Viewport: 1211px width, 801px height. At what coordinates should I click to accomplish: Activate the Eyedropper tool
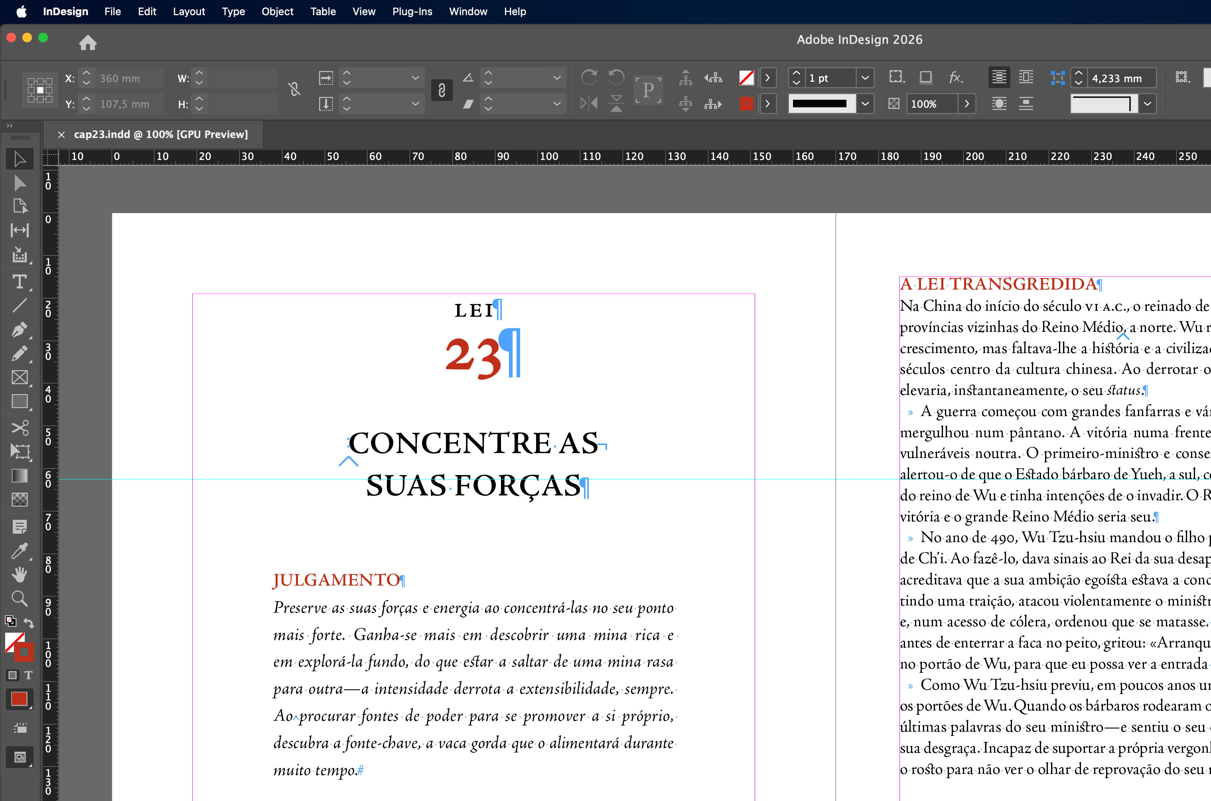pos(20,550)
